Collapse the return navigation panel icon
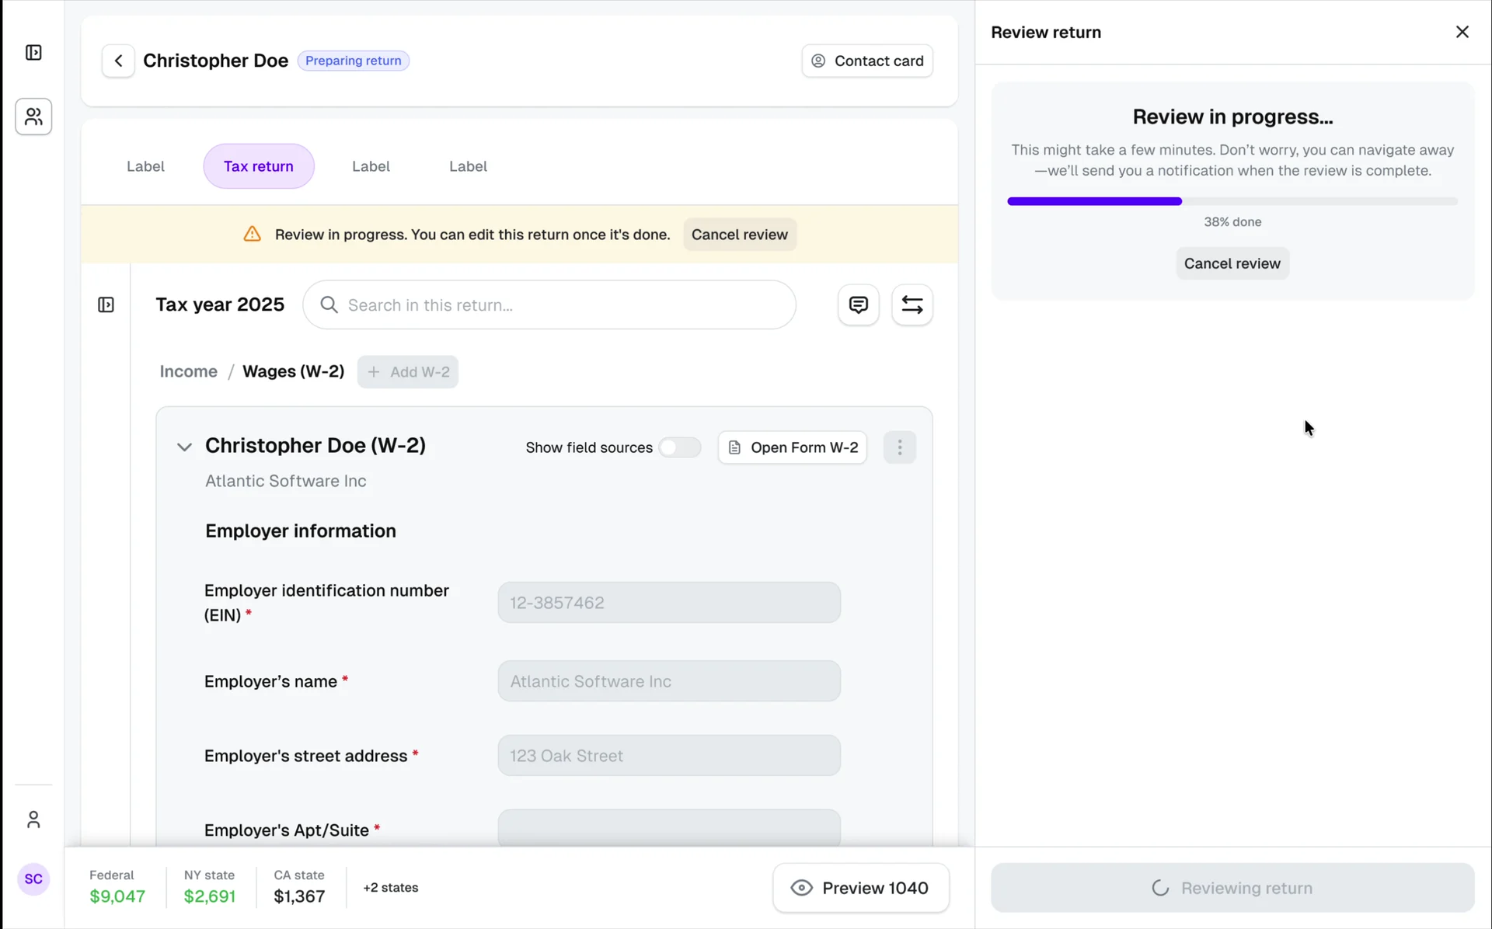The image size is (1492, 929). coord(106,304)
